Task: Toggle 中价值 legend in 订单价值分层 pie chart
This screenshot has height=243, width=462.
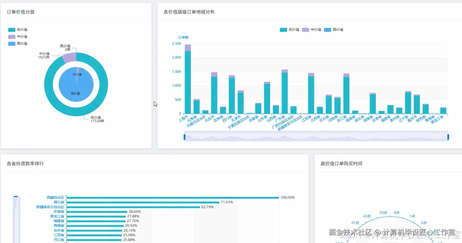Action: pos(18,37)
